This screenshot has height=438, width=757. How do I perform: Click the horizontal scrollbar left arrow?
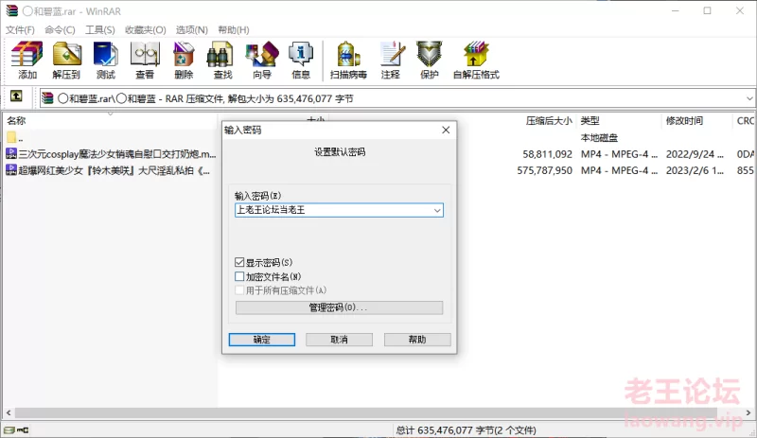tap(9, 412)
